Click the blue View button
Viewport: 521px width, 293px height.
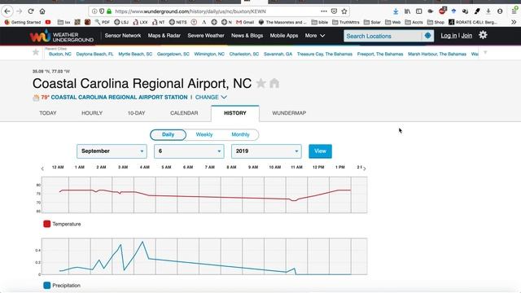coord(320,151)
